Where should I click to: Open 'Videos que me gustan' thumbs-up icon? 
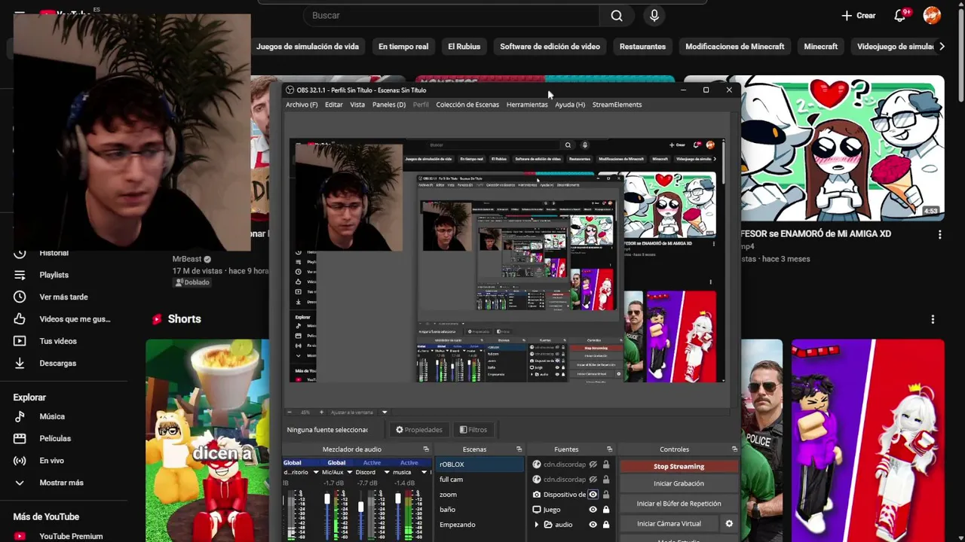click(x=20, y=319)
